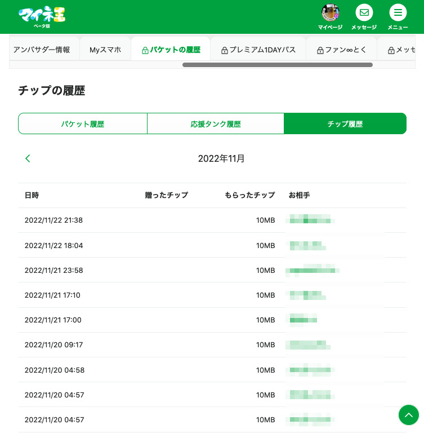Select the date 2022/11/22 18:04
Image resolution: width=424 pixels, height=433 pixels.
coord(54,245)
